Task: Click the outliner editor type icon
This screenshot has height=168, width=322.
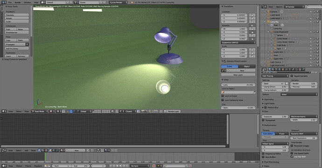Action: (264, 7)
